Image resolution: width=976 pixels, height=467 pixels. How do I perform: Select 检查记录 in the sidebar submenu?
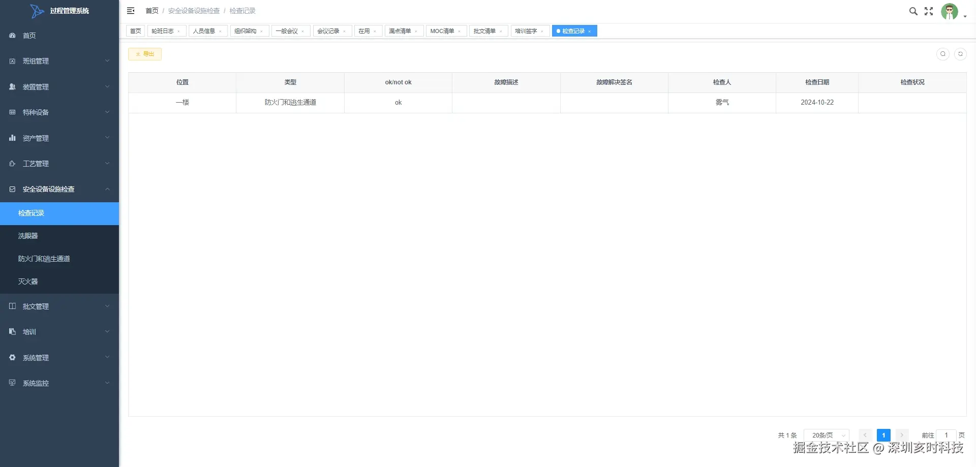[59, 213]
